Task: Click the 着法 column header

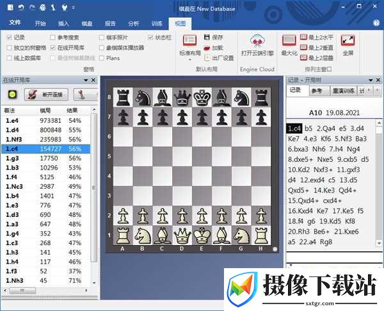Action: pos(10,111)
